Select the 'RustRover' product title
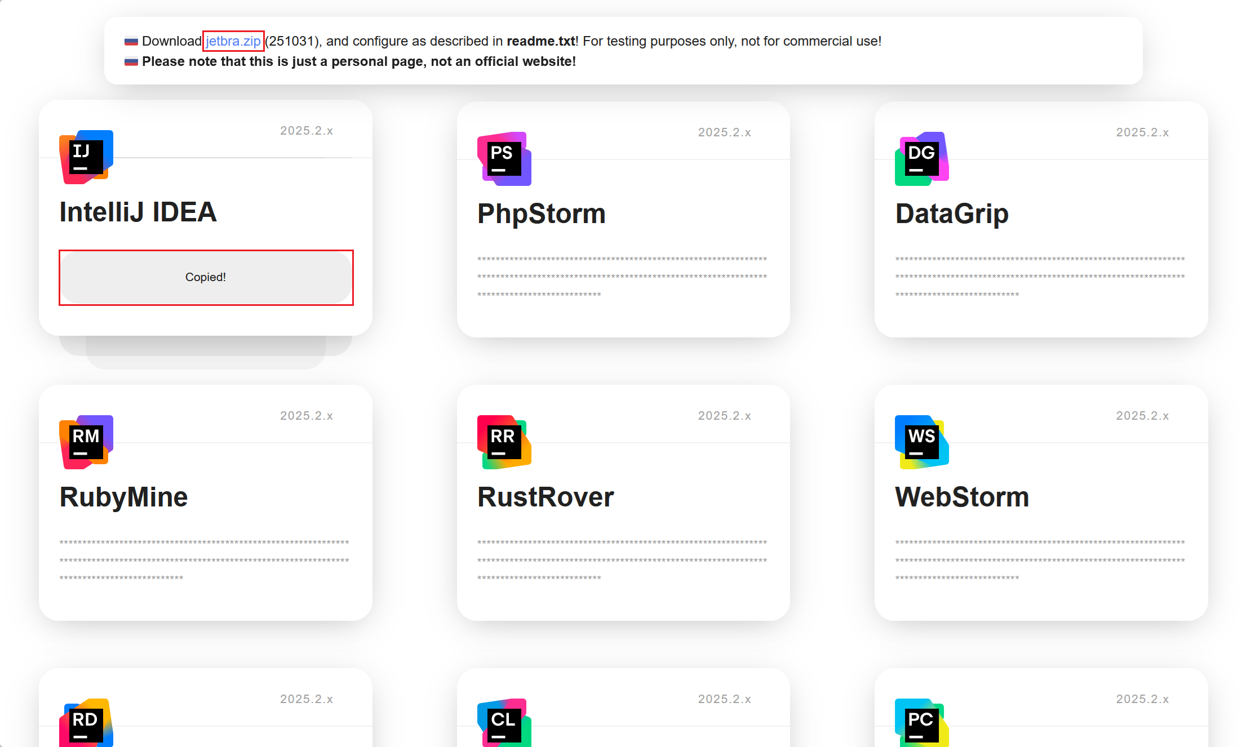 tap(545, 497)
